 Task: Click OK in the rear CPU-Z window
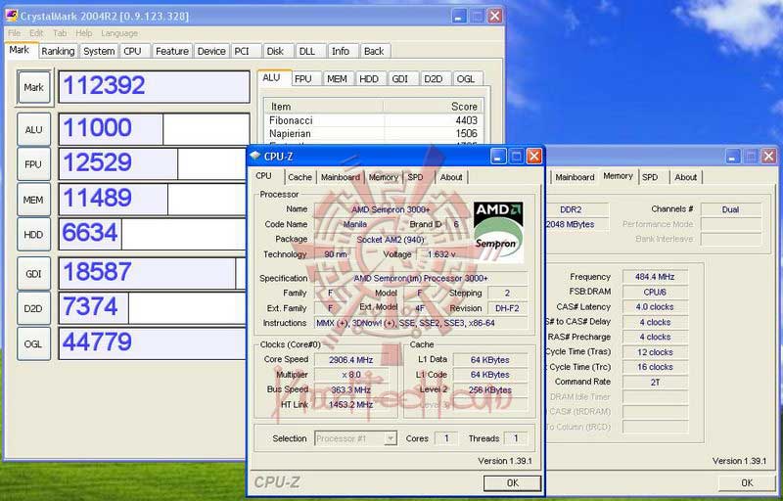coord(747,483)
